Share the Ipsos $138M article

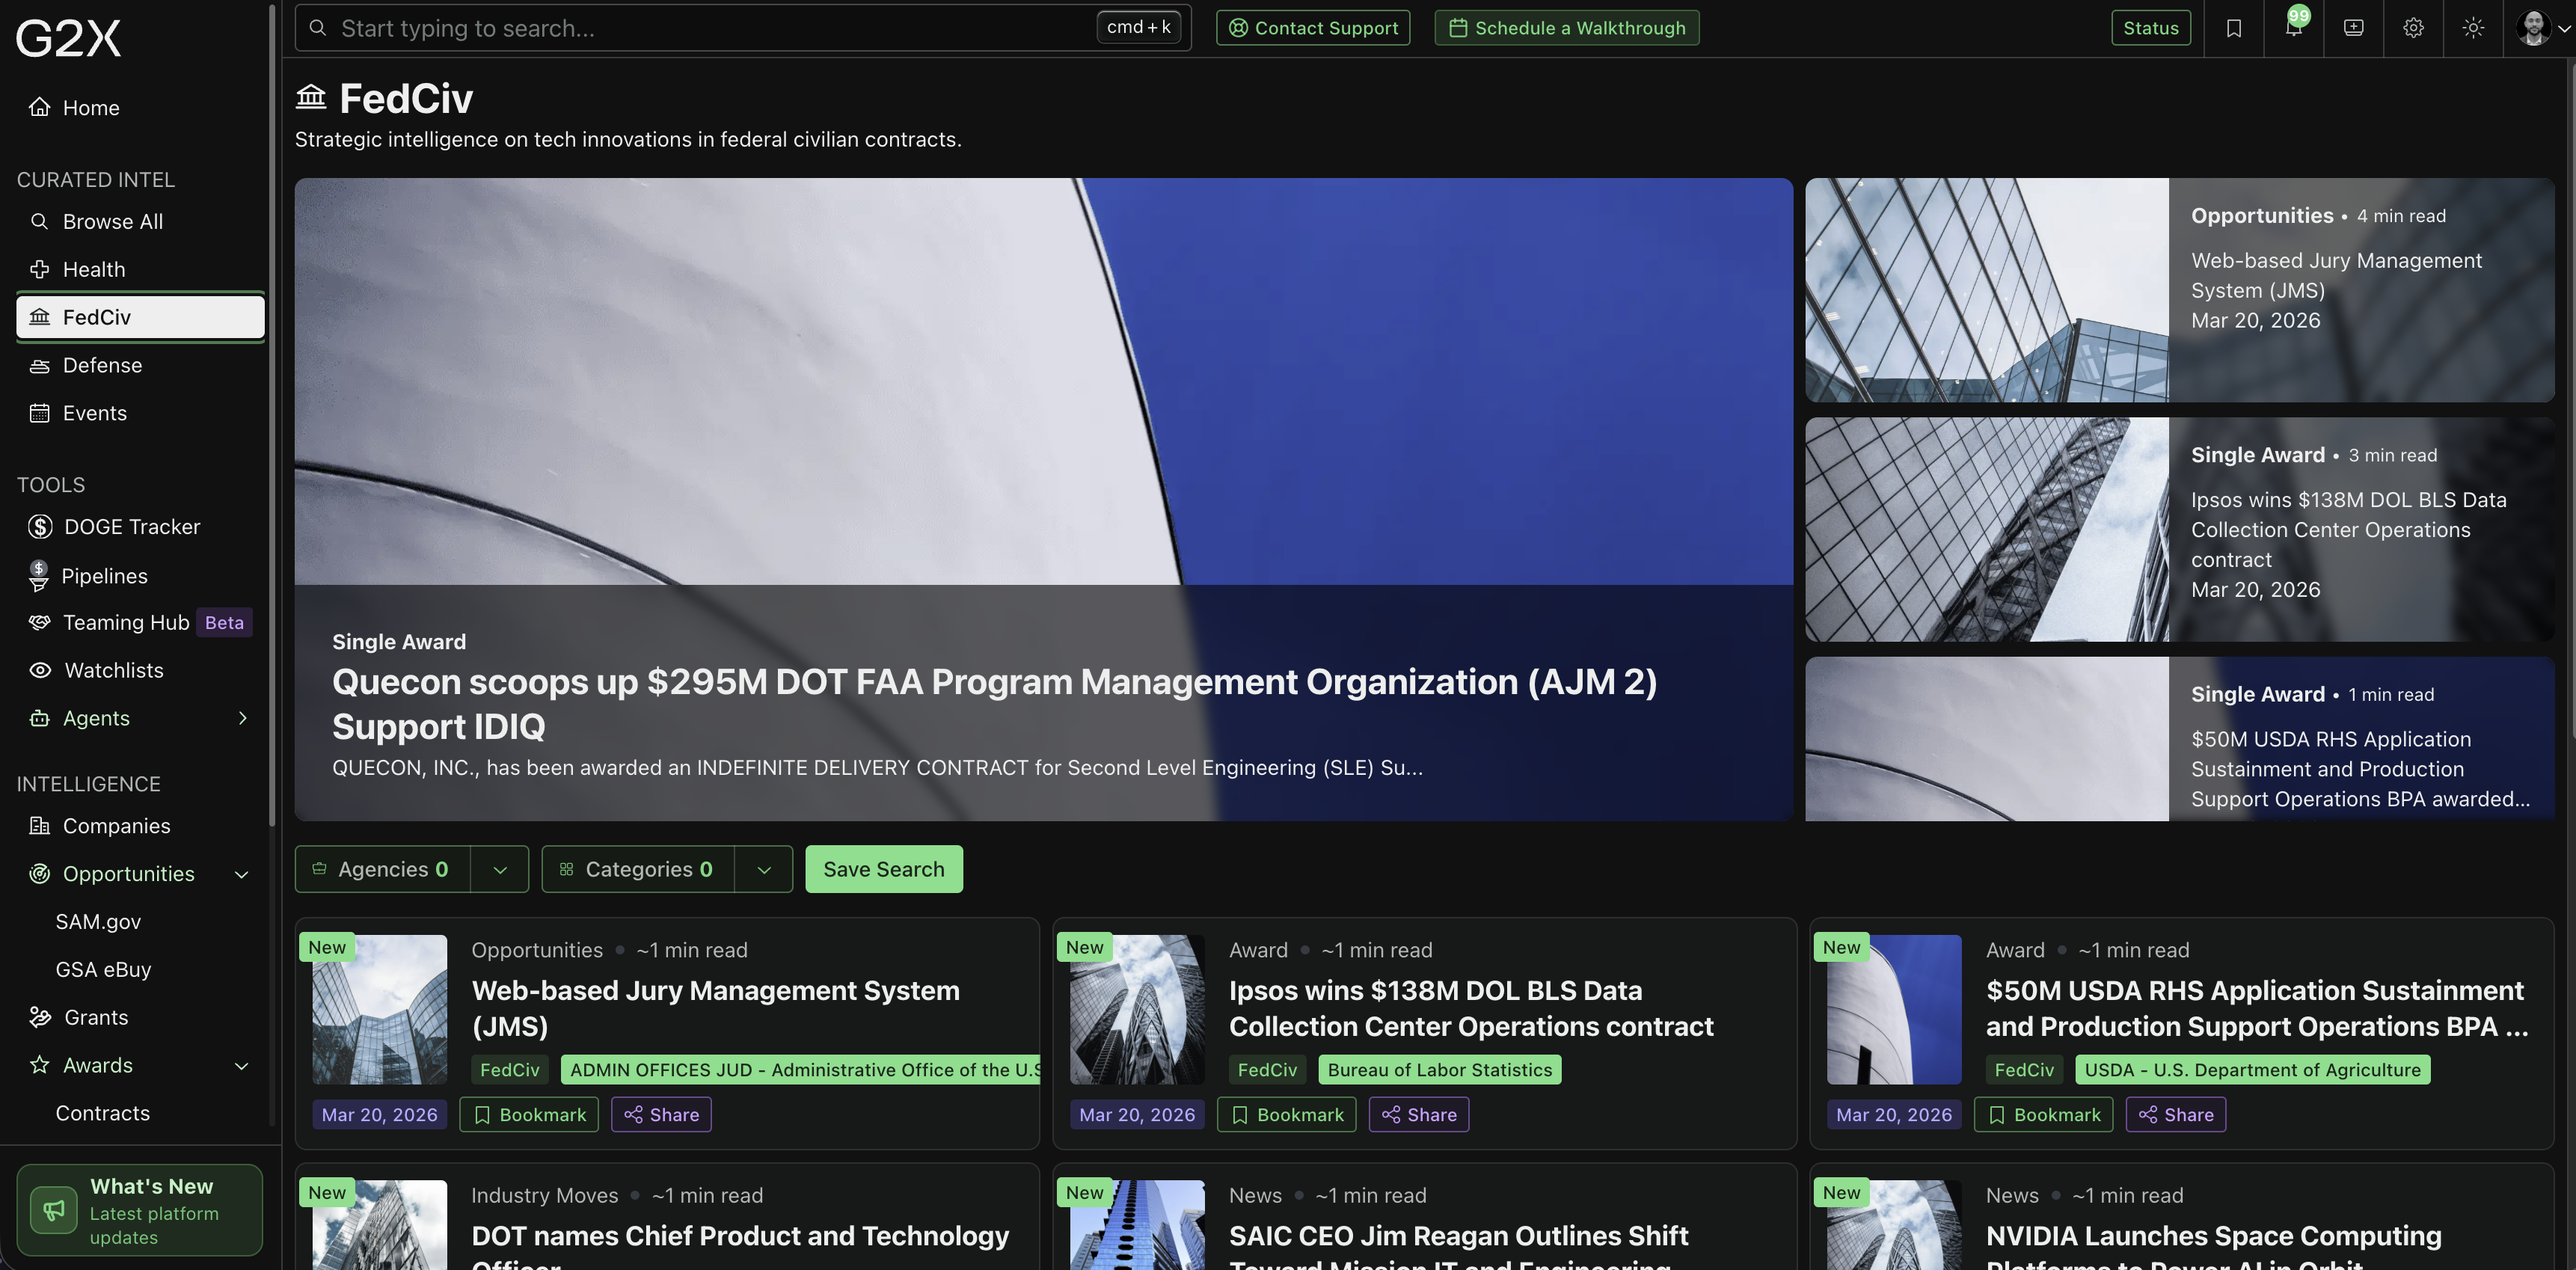click(x=1419, y=1115)
